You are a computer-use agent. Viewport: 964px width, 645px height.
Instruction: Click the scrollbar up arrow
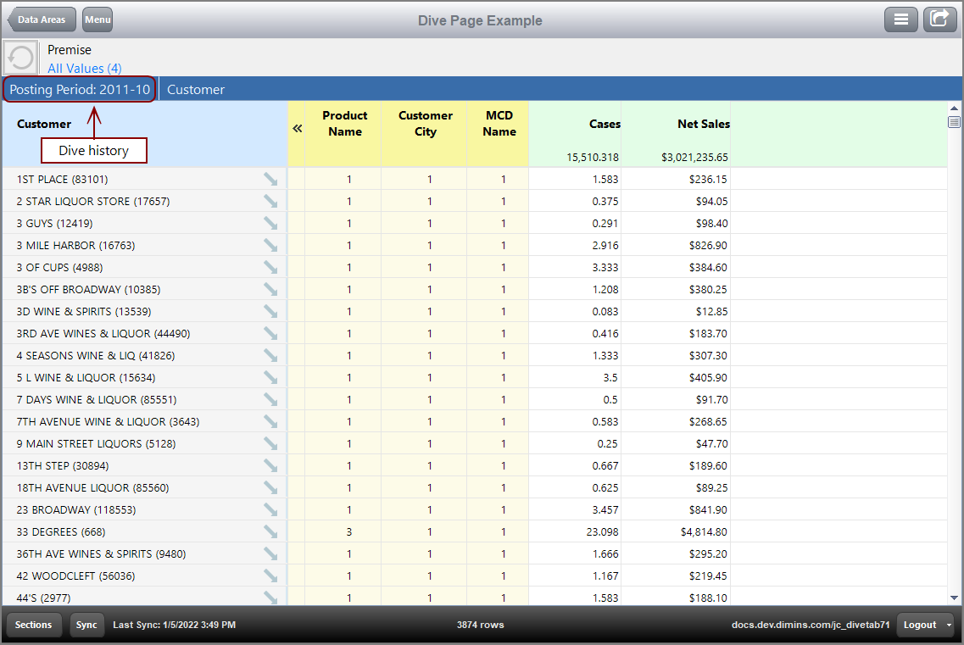click(954, 108)
